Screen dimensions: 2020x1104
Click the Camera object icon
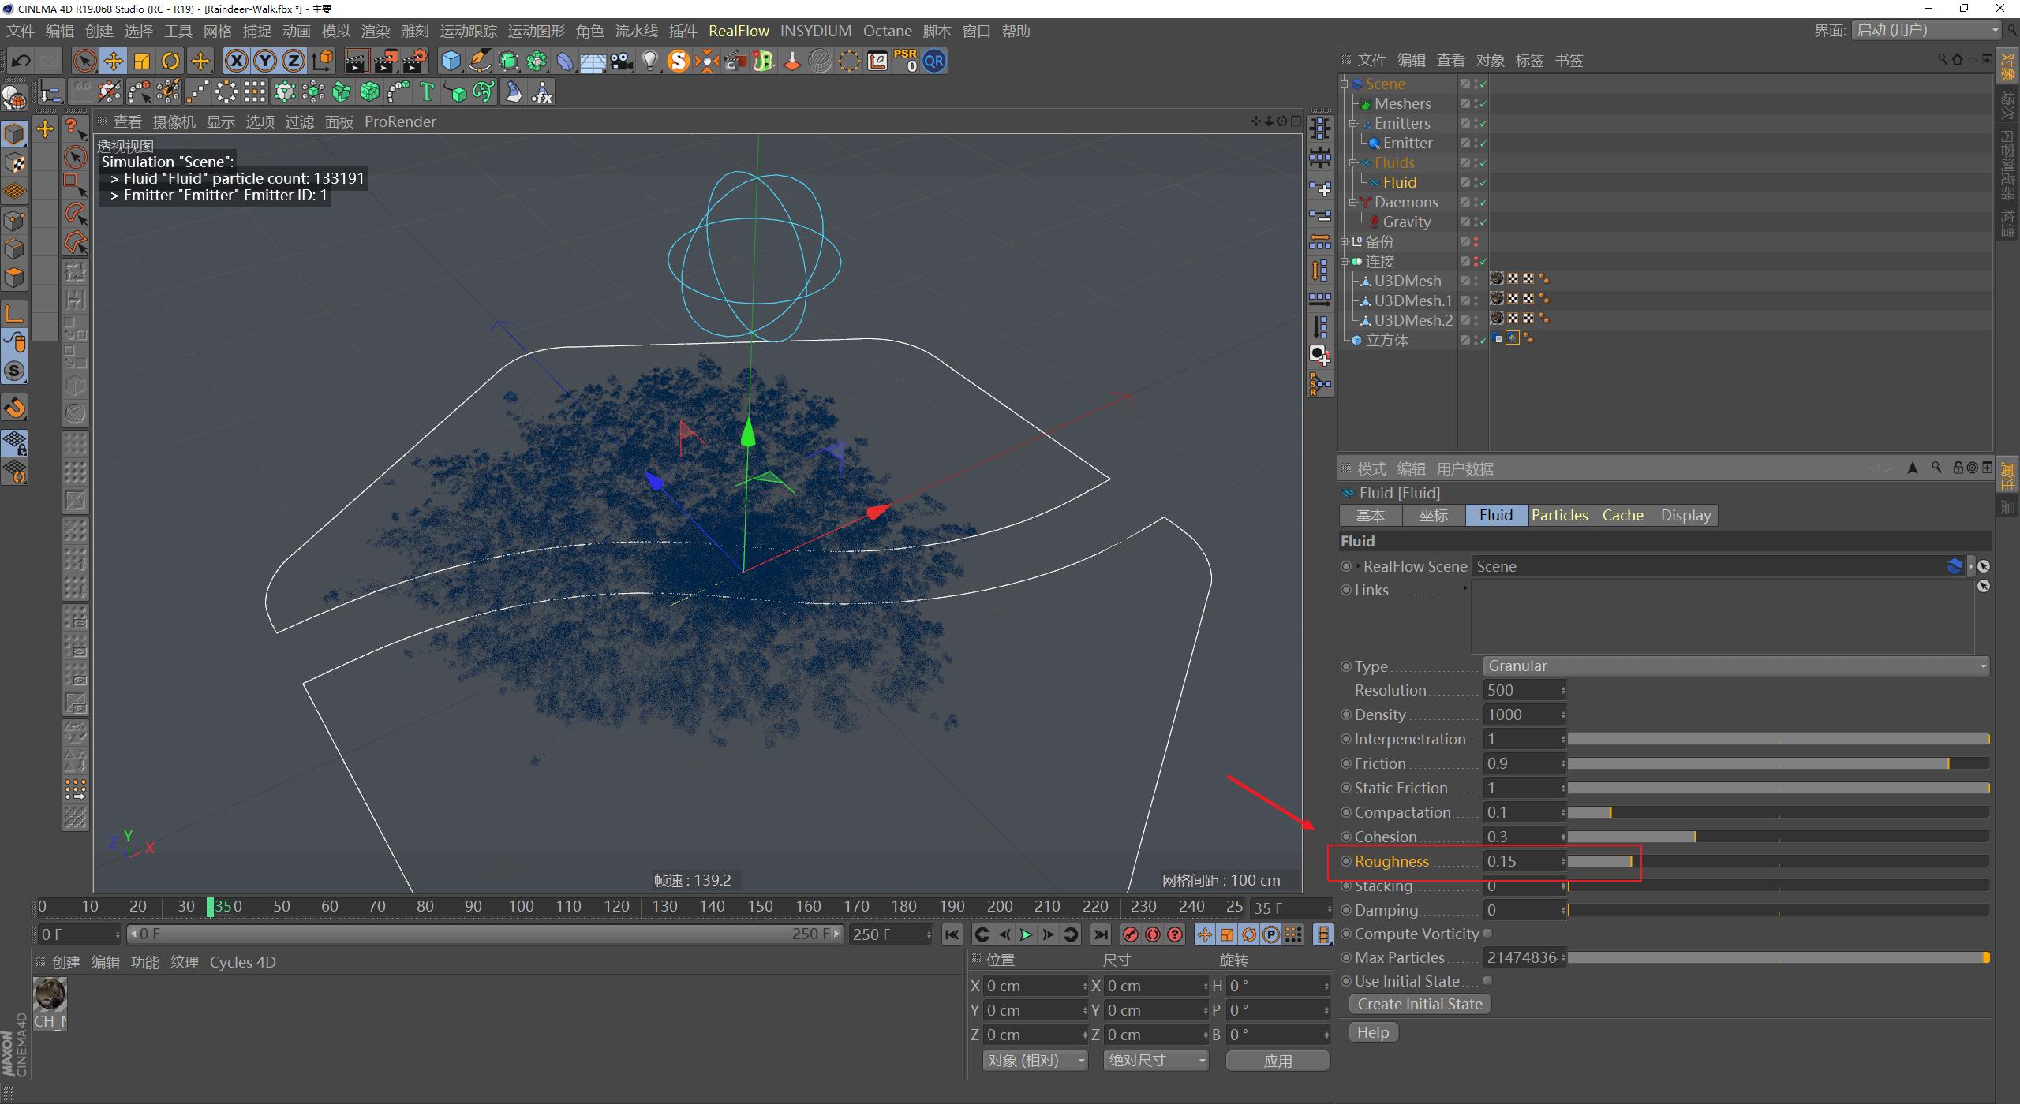(622, 62)
